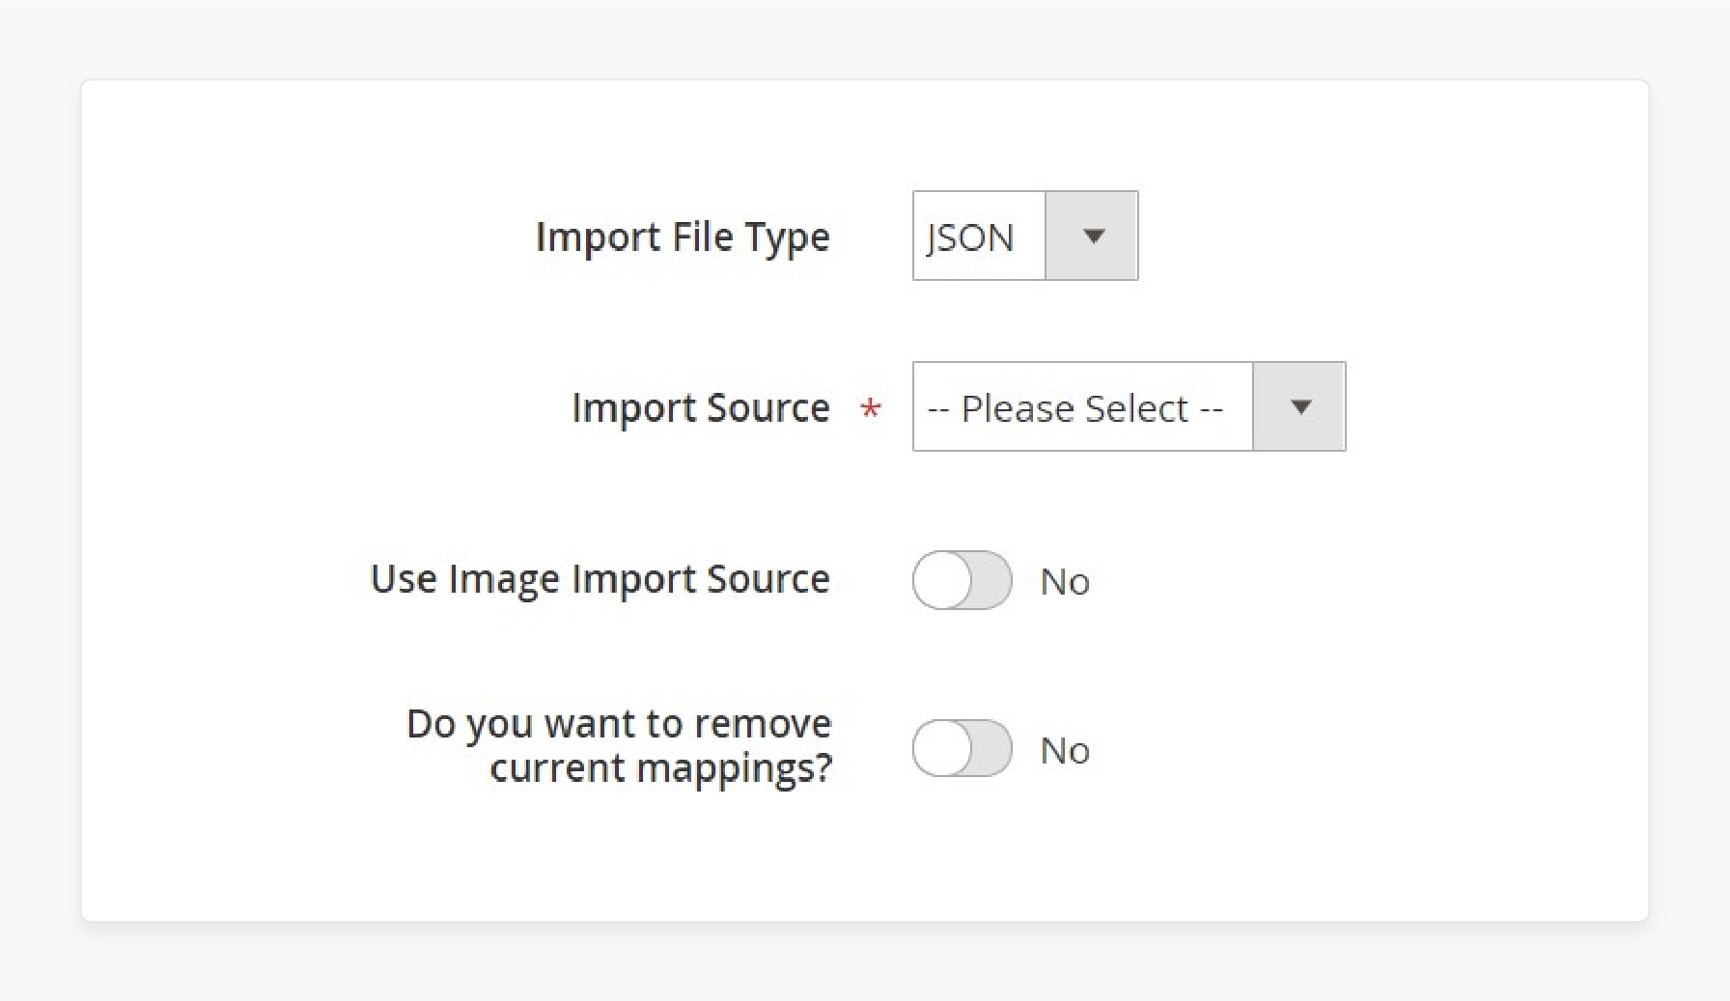The width and height of the screenshot is (1730, 1001).
Task: Toggle the remove current mappings switch
Action: point(963,748)
